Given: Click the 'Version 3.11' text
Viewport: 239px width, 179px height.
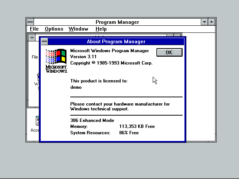Looking at the screenshot, I should tap(83, 57).
